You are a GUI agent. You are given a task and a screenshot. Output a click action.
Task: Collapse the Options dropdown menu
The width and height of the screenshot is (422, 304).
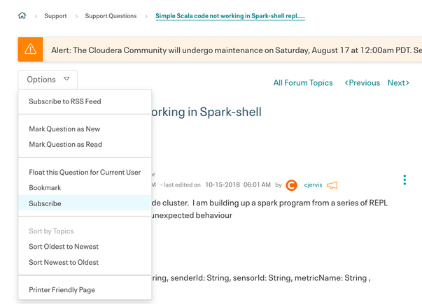click(x=48, y=80)
